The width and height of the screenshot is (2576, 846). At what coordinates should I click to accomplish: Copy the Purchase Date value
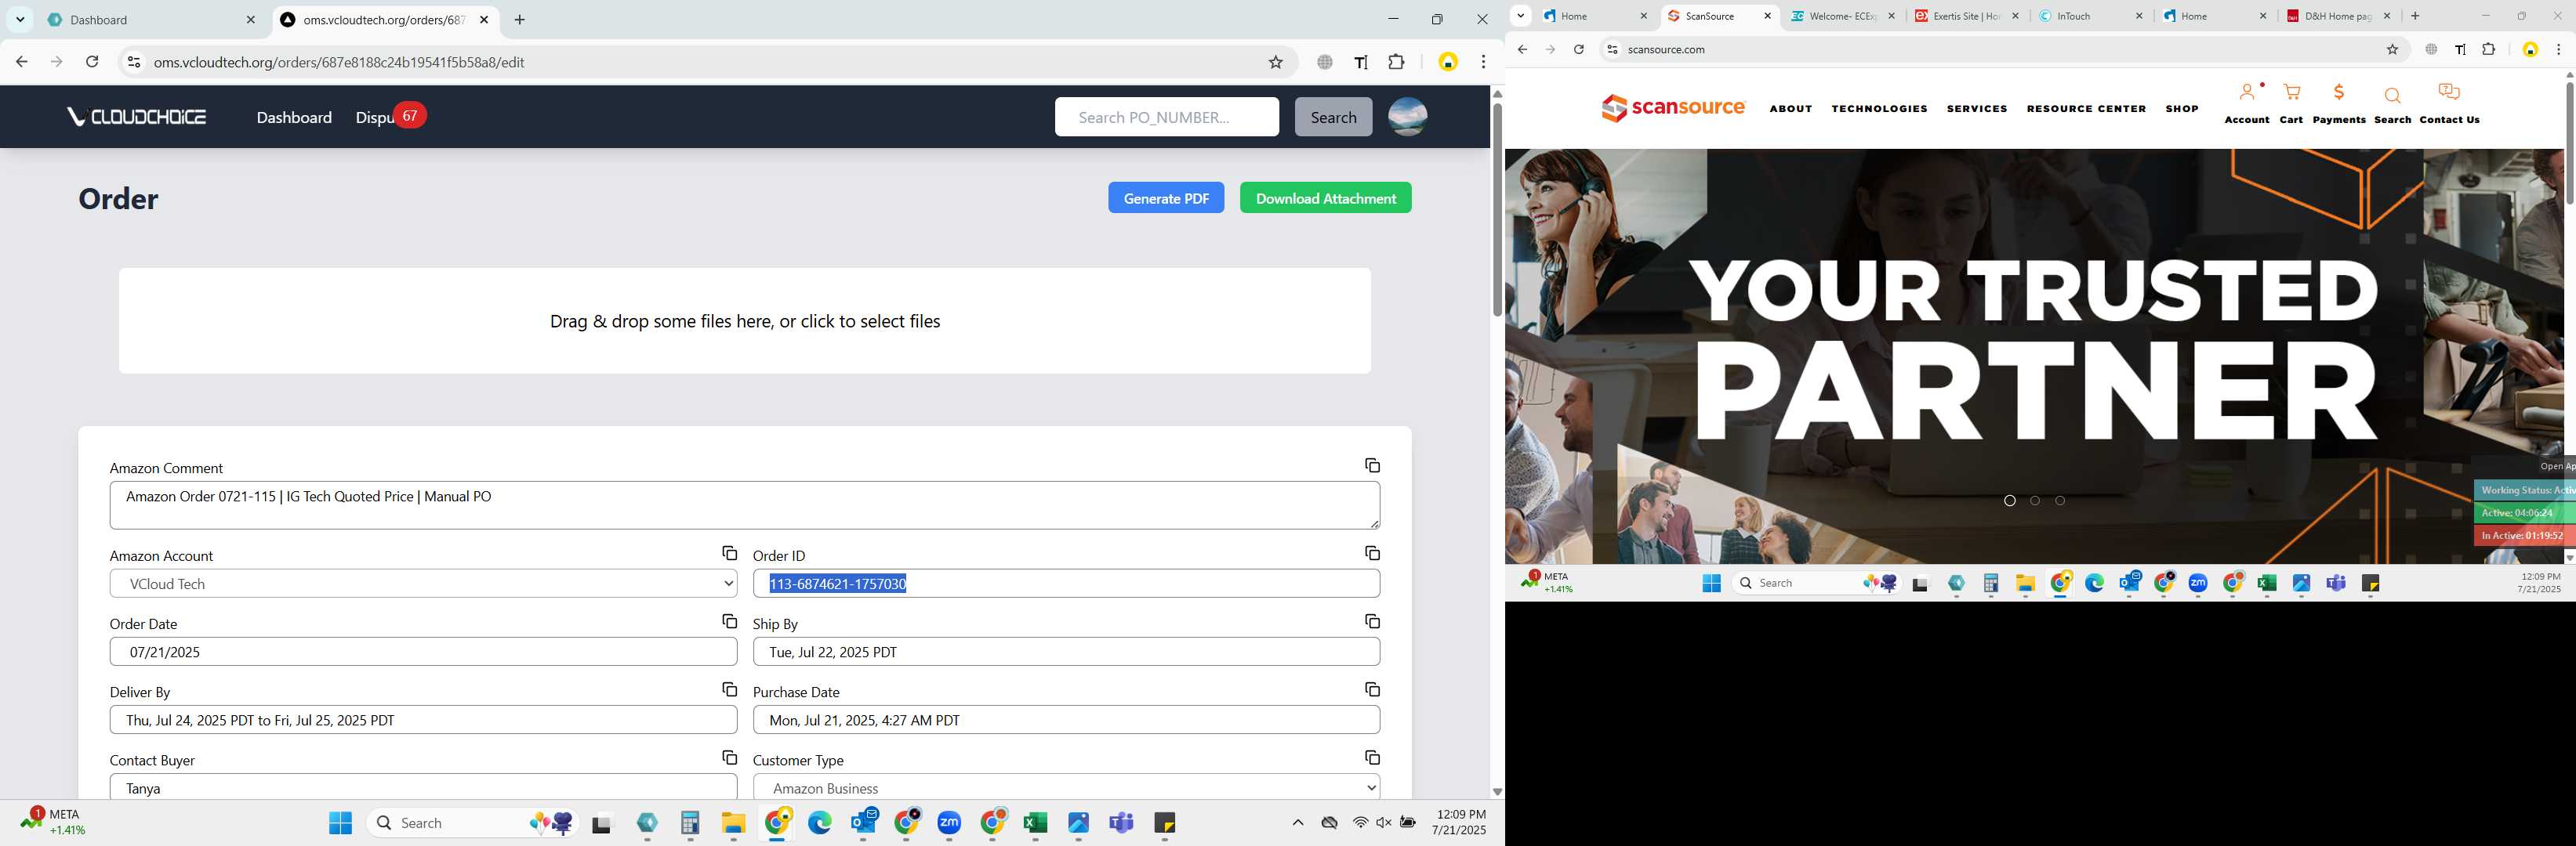coord(1372,689)
